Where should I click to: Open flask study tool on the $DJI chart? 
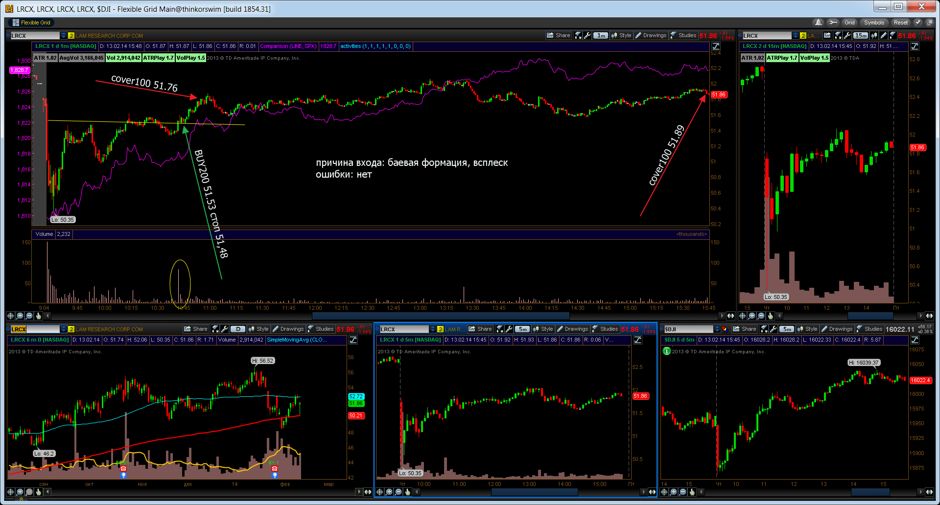tap(764, 329)
